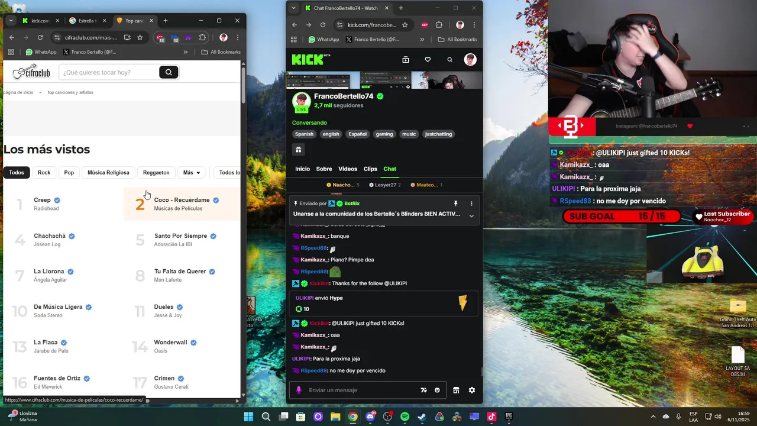Click install app icon in cifraclub address bar
Image resolution: width=757 pixels, height=426 pixels.
pos(127,37)
